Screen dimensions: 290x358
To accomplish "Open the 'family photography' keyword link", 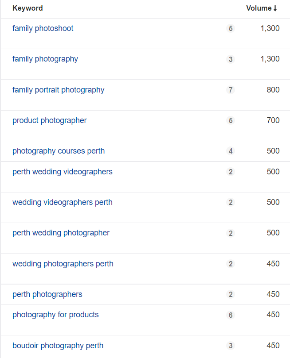I will [45, 59].
